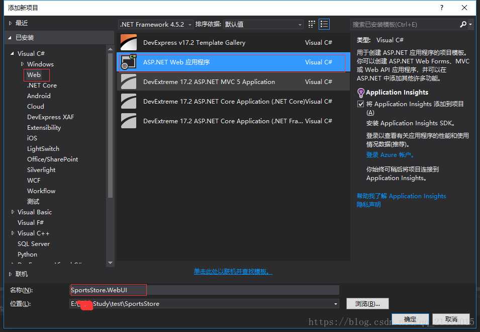Switch to small icons view
The image size is (480, 332).
(311, 24)
